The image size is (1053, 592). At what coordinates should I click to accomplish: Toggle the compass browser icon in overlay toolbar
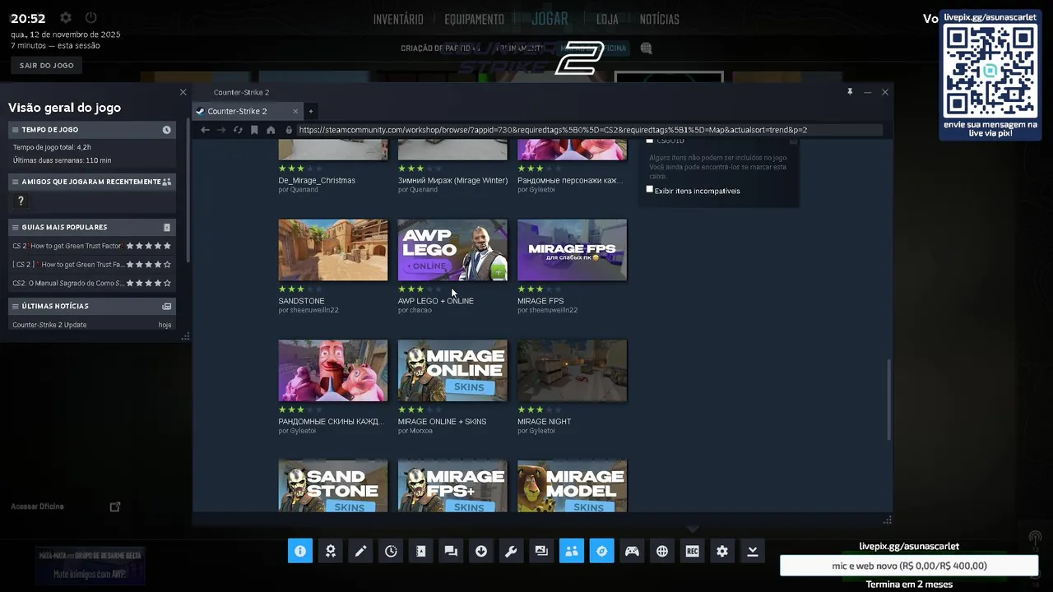tap(601, 551)
